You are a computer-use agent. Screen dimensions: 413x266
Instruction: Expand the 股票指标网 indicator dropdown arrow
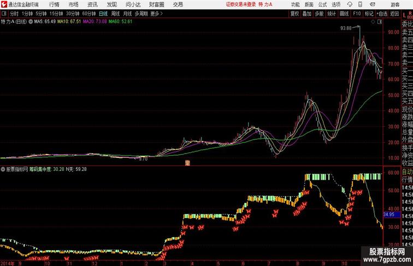coord(3,169)
